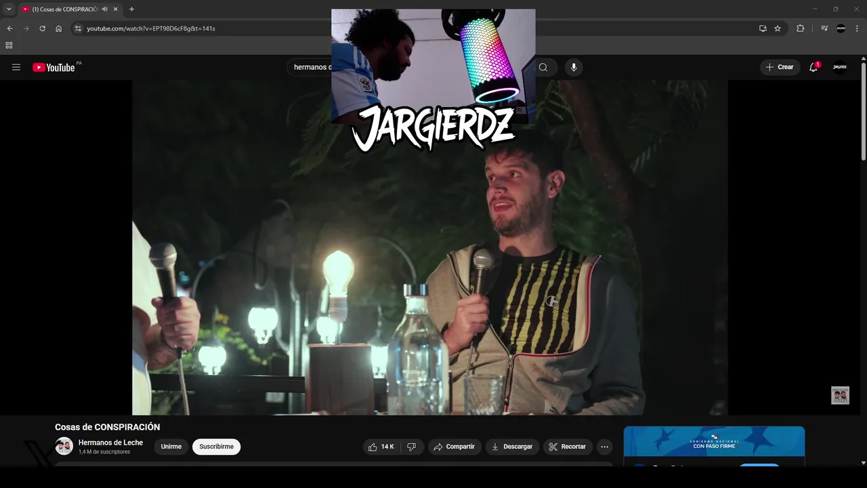Go forward in browser history
Screen dimensions: 867x488
pos(26,28)
